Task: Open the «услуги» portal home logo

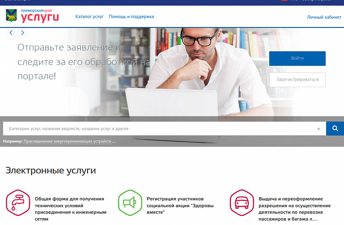Action: tap(40, 16)
